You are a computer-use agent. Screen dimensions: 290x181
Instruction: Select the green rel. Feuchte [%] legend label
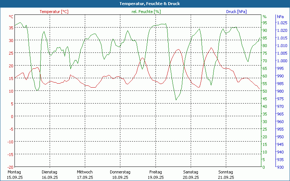pos(146,12)
